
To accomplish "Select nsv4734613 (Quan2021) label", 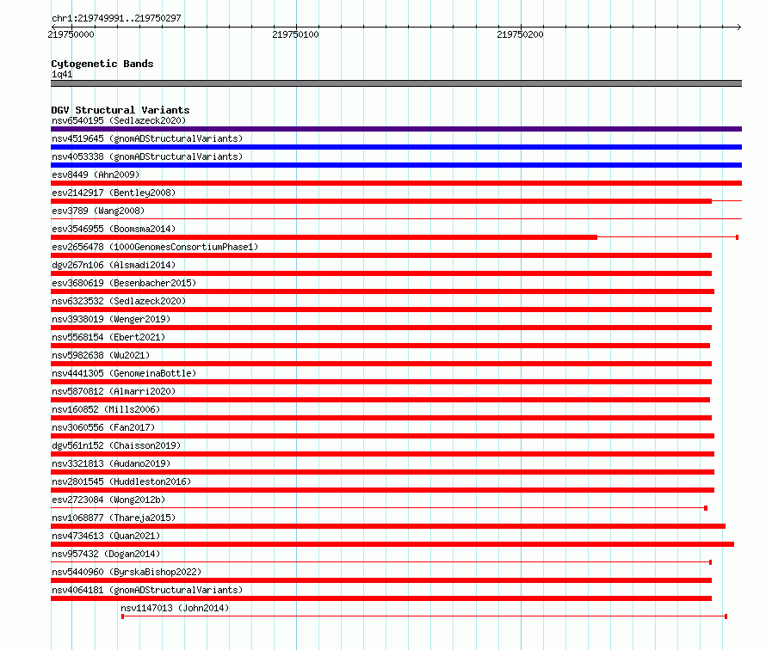I will [106, 536].
